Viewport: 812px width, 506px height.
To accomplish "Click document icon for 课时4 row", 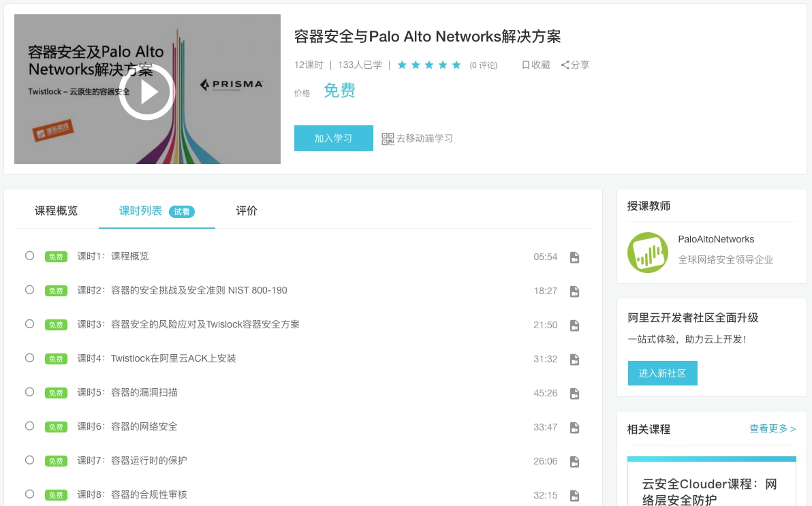I will click(x=574, y=360).
